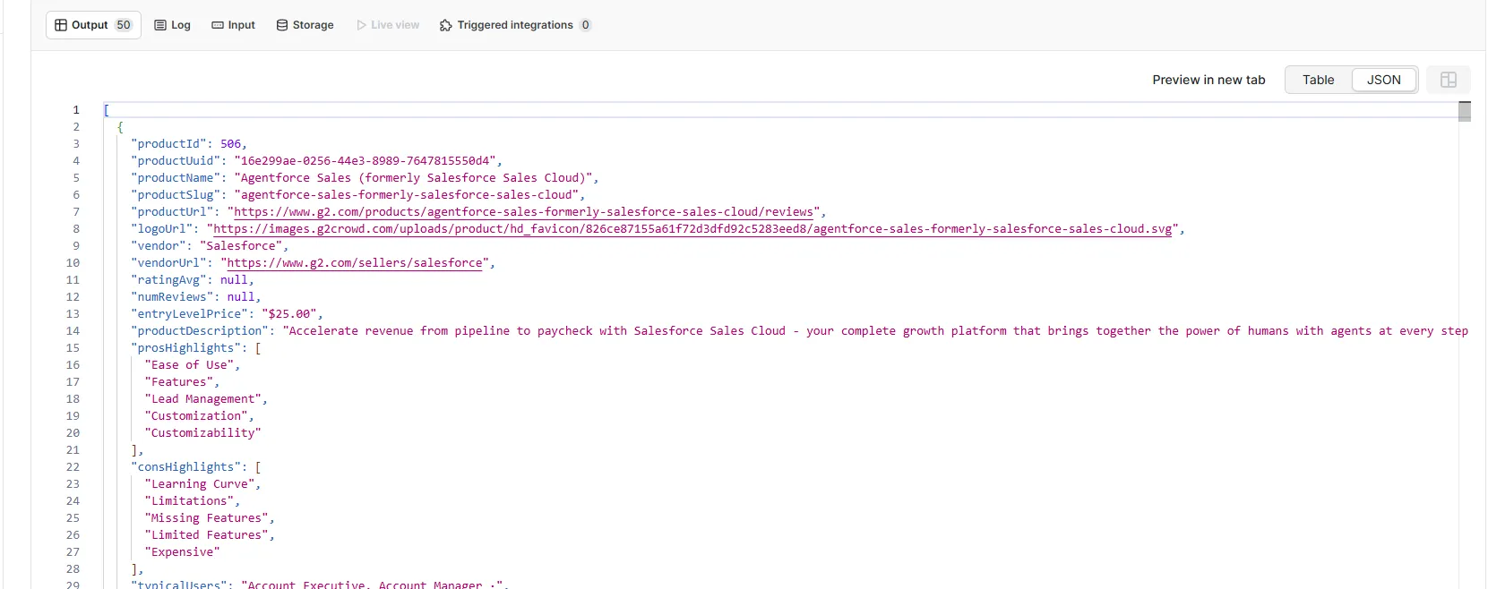Click the ratingAvg null value
1488x589 pixels.
pos(234,280)
